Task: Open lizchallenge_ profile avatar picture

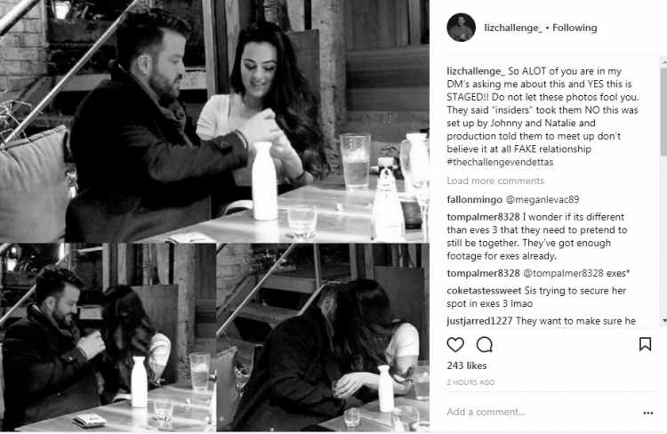Action: click(x=461, y=28)
